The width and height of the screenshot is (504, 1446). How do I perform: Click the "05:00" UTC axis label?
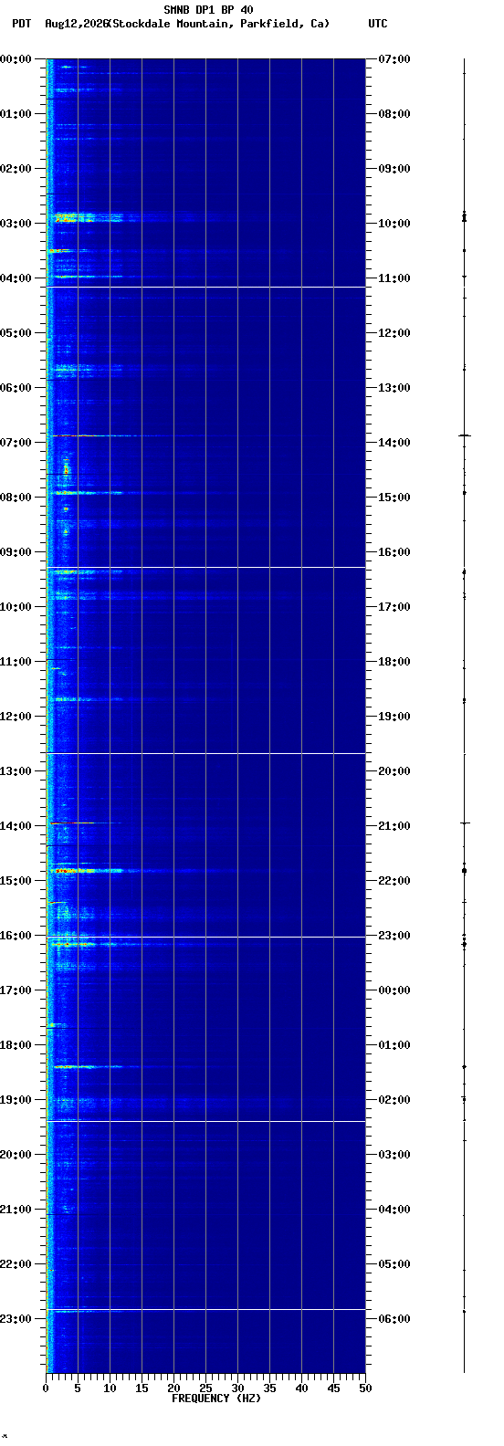click(394, 1264)
